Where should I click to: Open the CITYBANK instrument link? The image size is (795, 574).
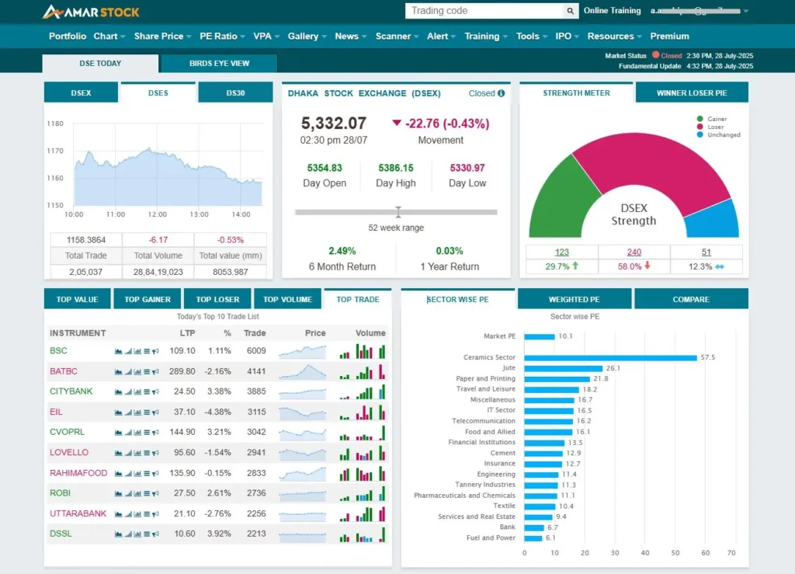coord(71,391)
